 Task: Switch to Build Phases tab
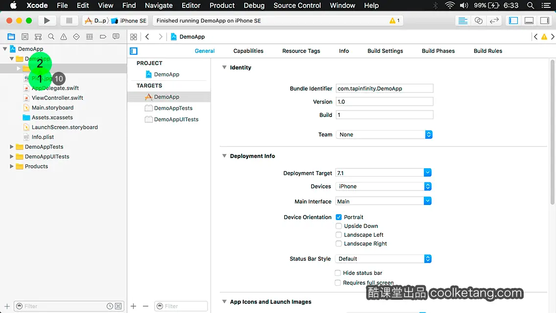pyautogui.click(x=438, y=51)
